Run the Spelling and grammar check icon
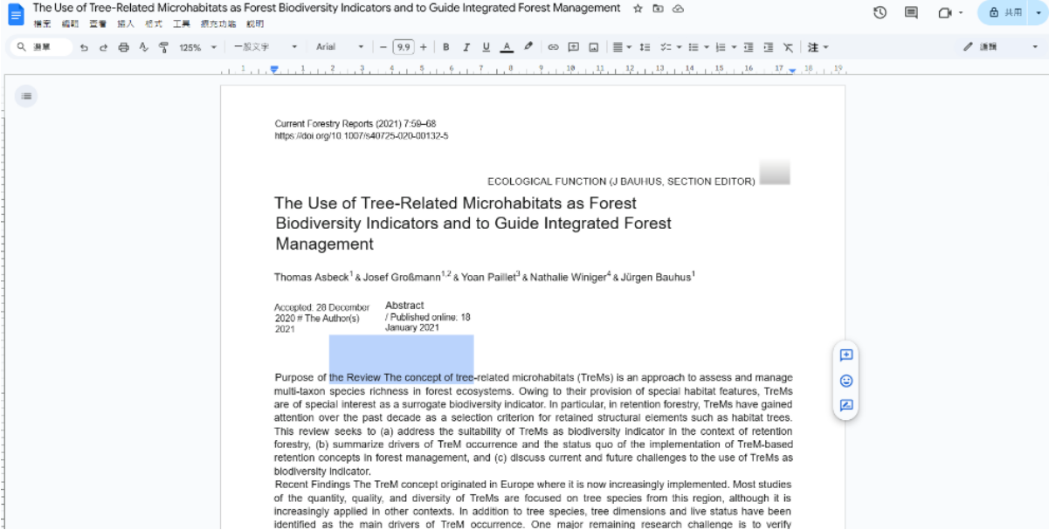The image size is (1049, 530). pos(142,47)
